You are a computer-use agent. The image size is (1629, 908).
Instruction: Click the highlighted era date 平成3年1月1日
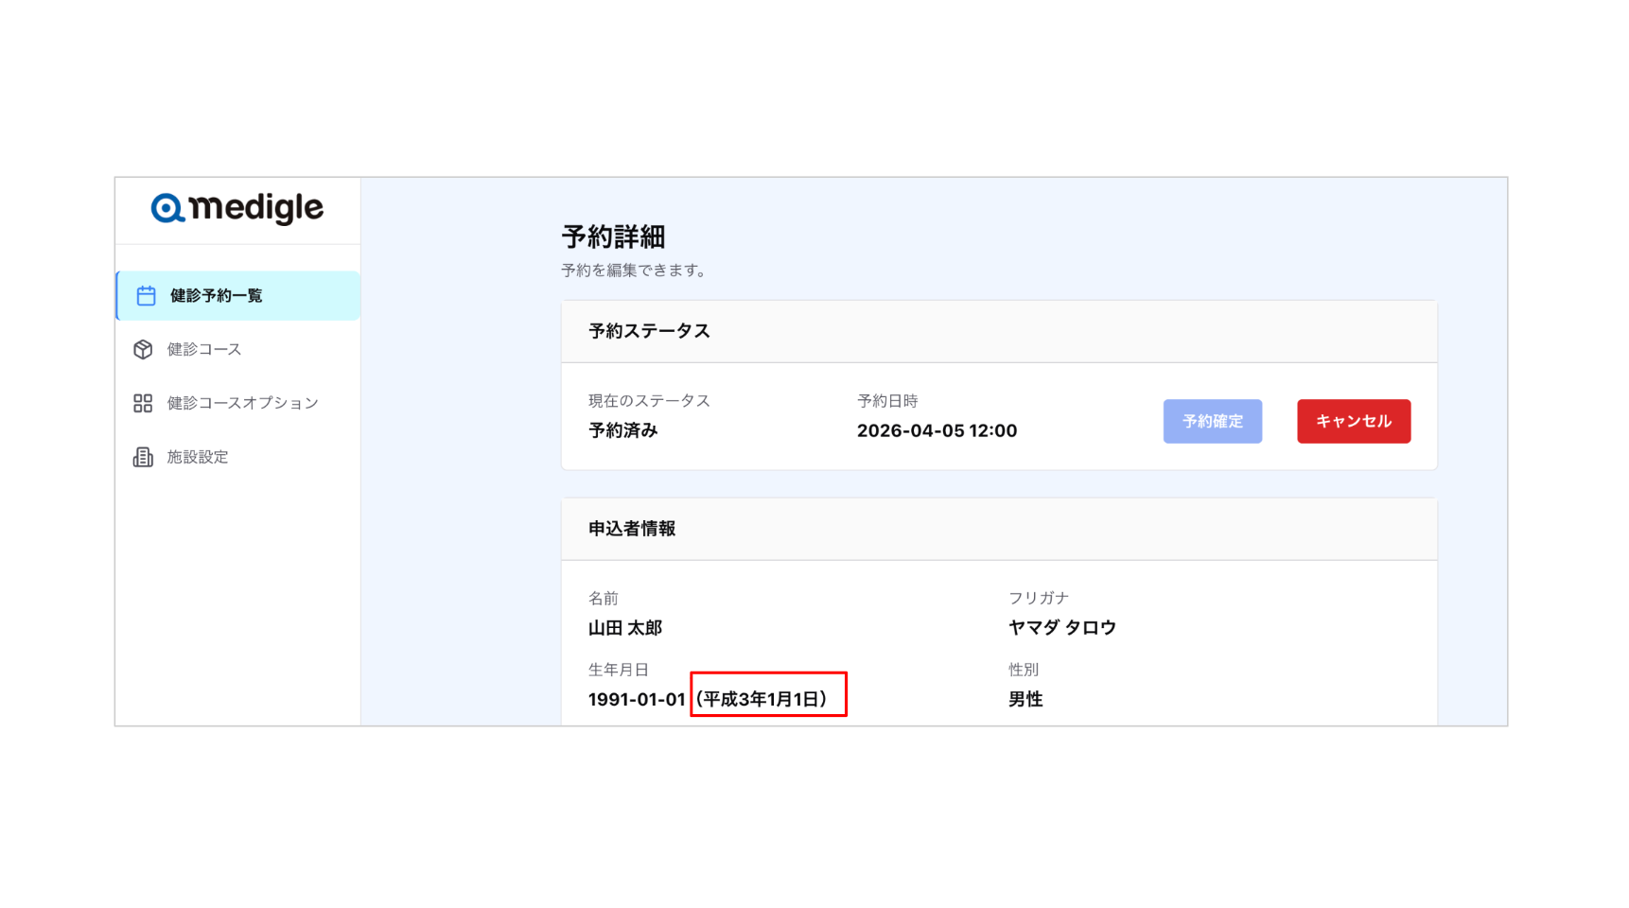(x=762, y=700)
